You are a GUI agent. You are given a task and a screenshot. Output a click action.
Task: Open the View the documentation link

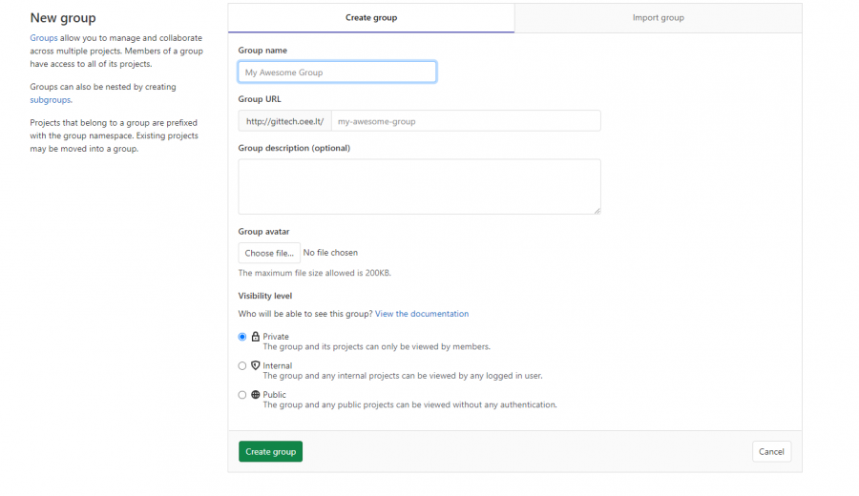pyautogui.click(x=422, y=314)
